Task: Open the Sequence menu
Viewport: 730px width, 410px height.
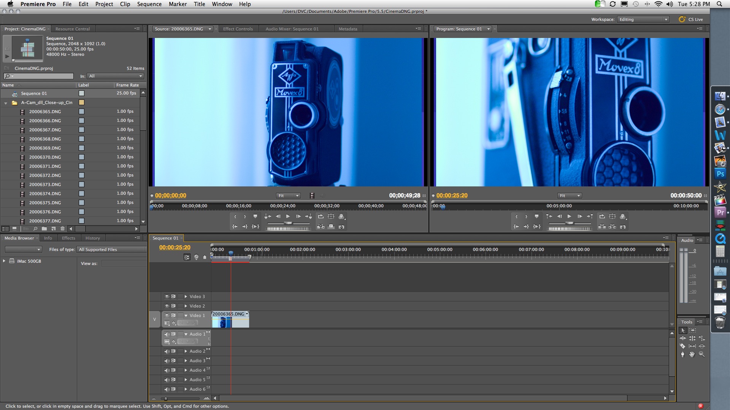Action: tap(149, 4)
